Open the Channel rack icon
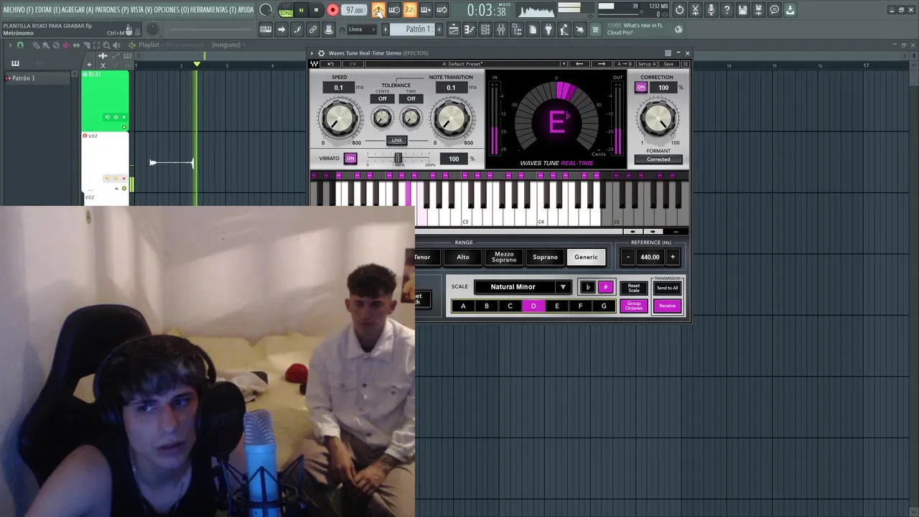919x517 pixels. click(x=485, y=29)
